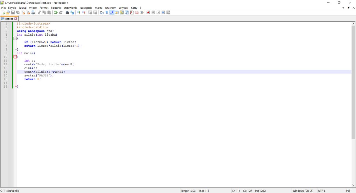Viewport: 356px width, 193px height.
Task: Click the Paste clipboard icon
Action: [x=49, y=13]
